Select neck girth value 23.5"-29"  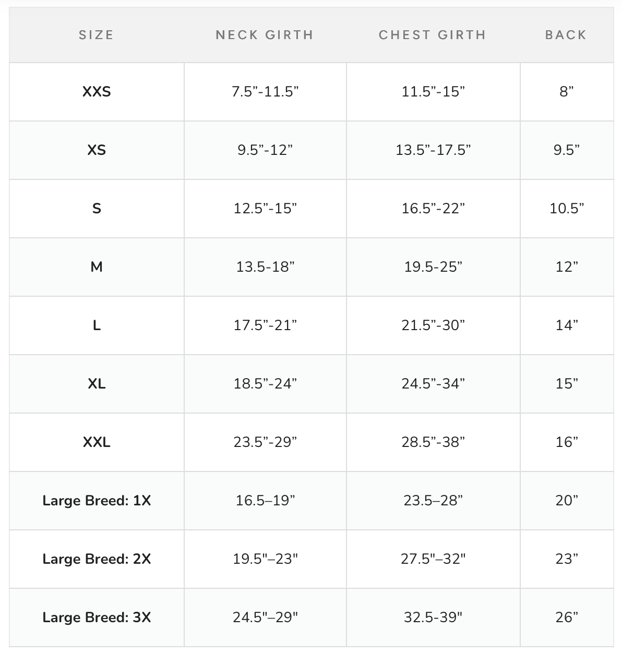point(265,442)
